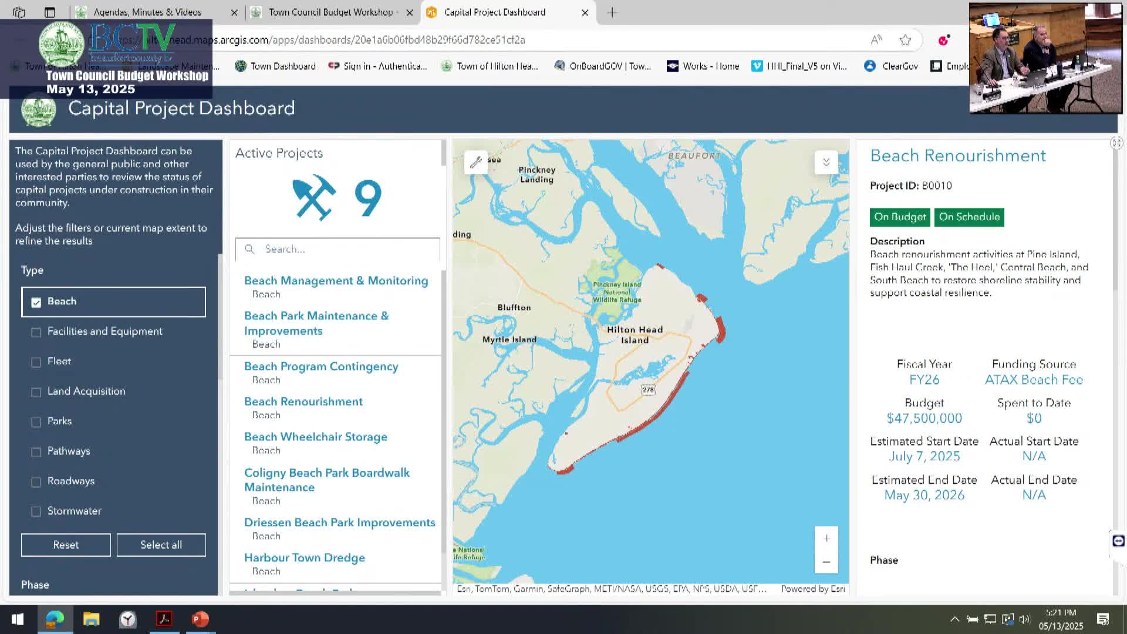Expand the map panel chevron dropdown
This screenshot has width=1127, height=634.
(826, 162)
